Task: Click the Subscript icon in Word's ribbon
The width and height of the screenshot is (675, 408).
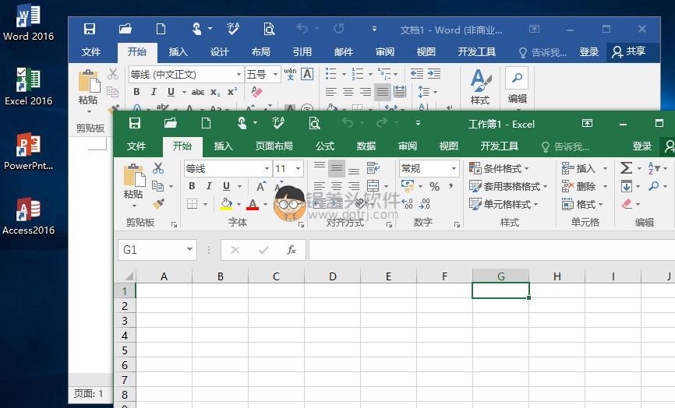Action: [x=215, y=92]
